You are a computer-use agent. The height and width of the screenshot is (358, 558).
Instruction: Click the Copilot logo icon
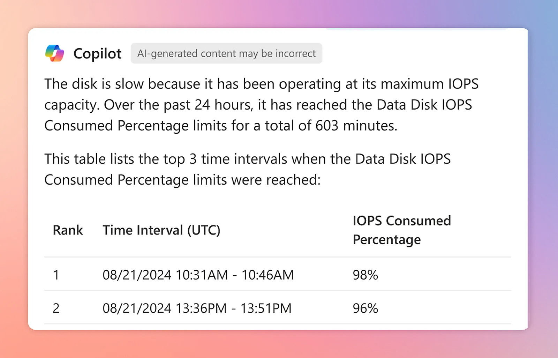(55, 53)
